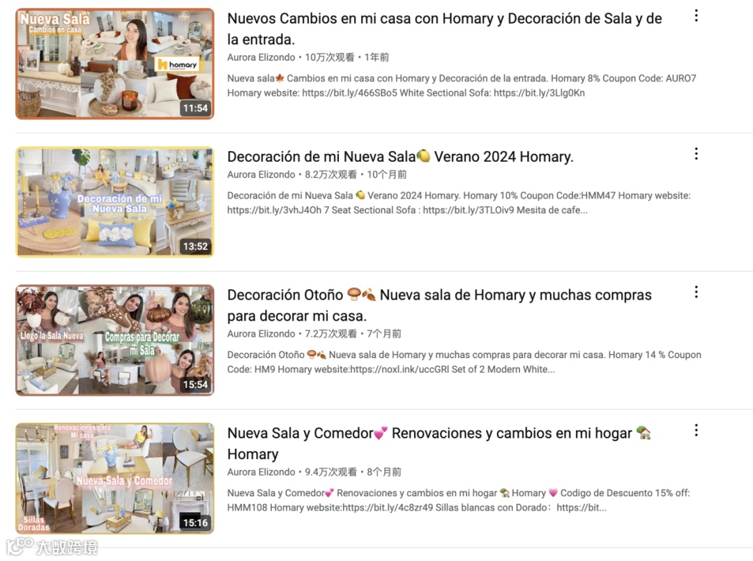Open options menu for Nueva Sala y Comedor video
753x561 pixels.
(696, 431)
